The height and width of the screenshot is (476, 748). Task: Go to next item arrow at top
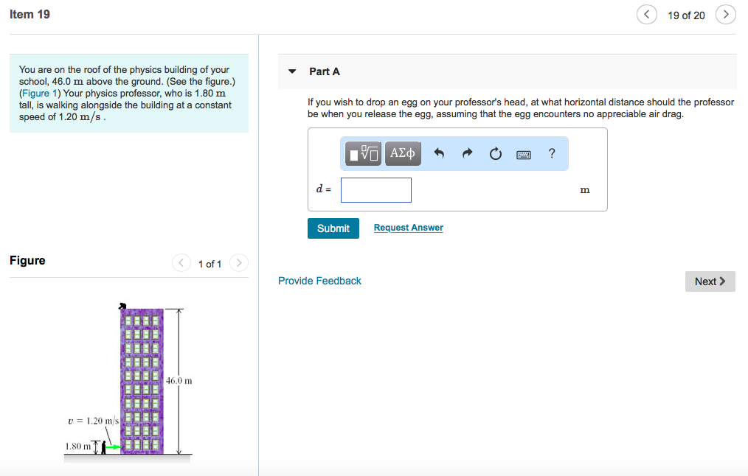tap(726, 15)
